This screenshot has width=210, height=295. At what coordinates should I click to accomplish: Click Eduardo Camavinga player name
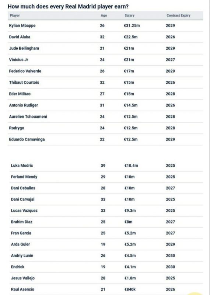coord(27,139)
